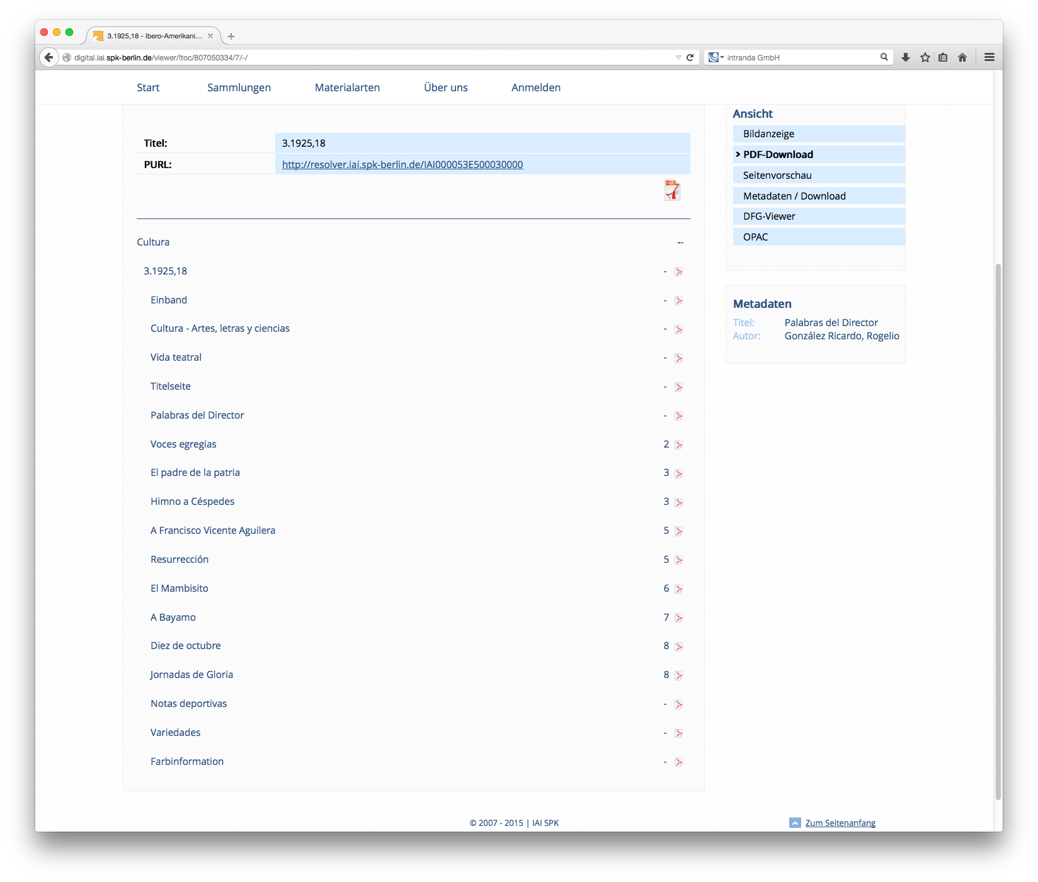Screen dimensions: 1038x882
Task: Download PDF of A Francisco Vicente Aguilera
Action: [x=678, y=531]
